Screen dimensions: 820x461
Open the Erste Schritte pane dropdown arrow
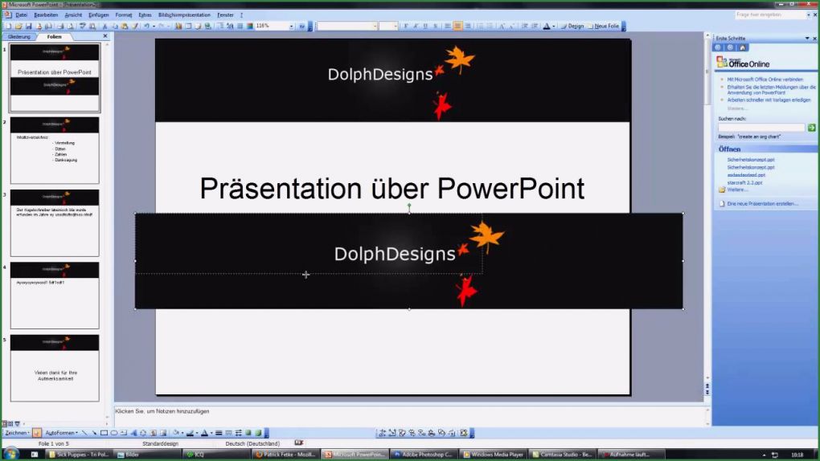[807, 39]
